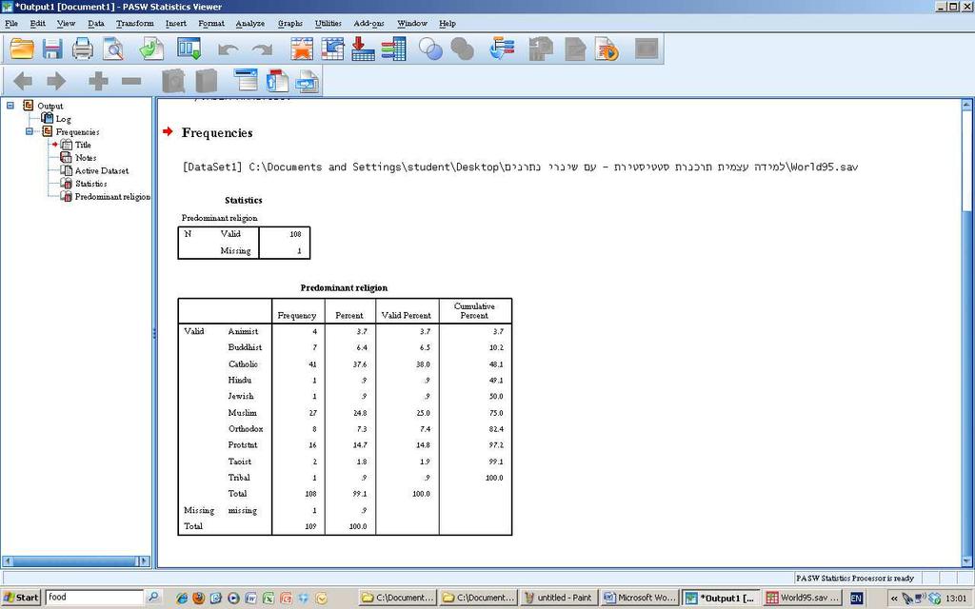Click the Muslim row label in the table

pyautogui.click(x=242, y=413)
